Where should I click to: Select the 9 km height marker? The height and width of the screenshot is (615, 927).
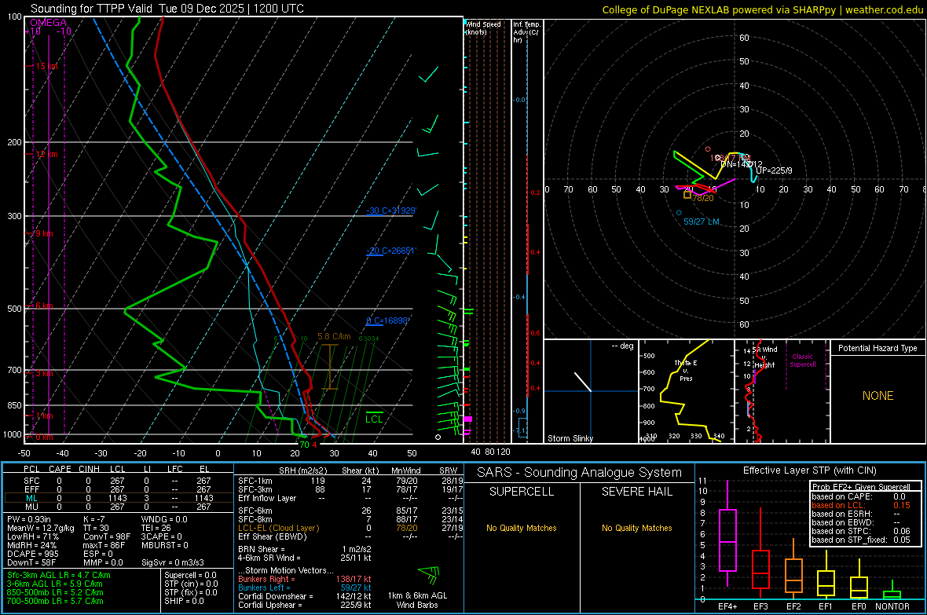click(x=44, y=233)
